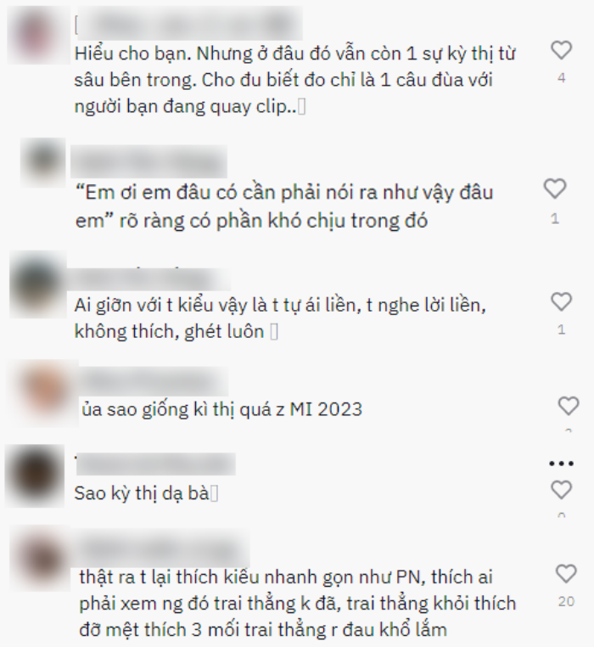Viewport: 594px width, 647px height.
Task: Open avatar next to 'Ai giỡn với t' comment
Action: coord(38,284)
